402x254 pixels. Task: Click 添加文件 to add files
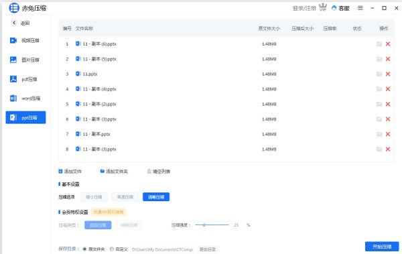(x=70, y=172)
